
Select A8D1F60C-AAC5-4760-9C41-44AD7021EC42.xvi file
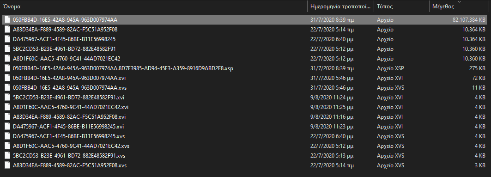(71, 107)
